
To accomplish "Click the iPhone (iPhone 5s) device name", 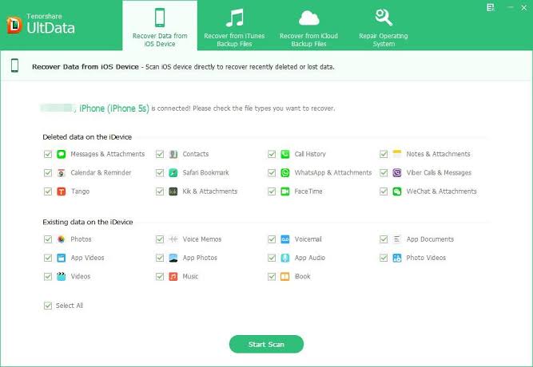I will [114, 109].
